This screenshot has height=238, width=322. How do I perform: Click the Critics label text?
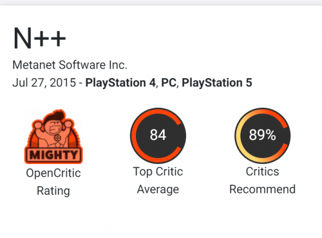click(x=262, y=172)
